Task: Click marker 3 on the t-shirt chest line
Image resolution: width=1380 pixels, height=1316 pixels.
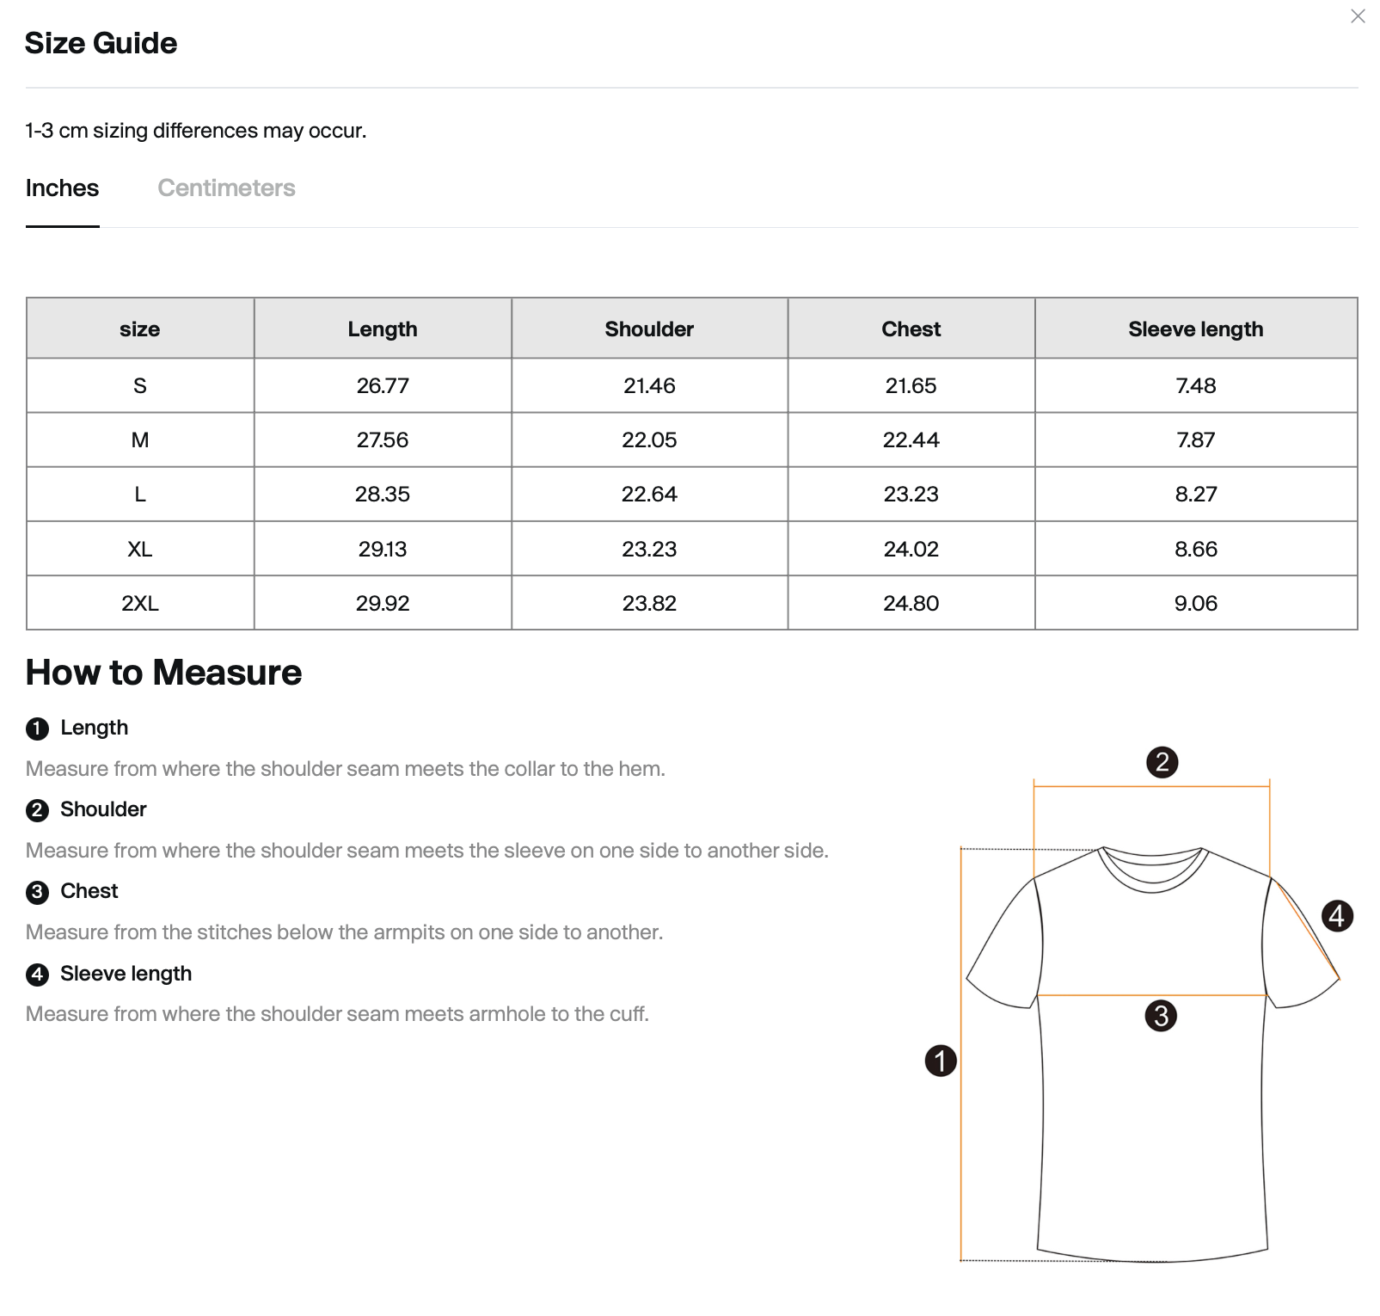Action: click(1161, 1016)
